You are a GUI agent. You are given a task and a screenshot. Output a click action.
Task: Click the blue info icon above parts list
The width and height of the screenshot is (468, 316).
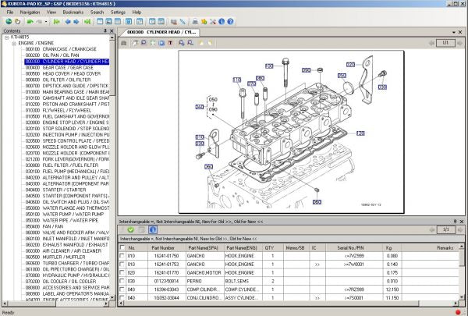pos(153,229)
